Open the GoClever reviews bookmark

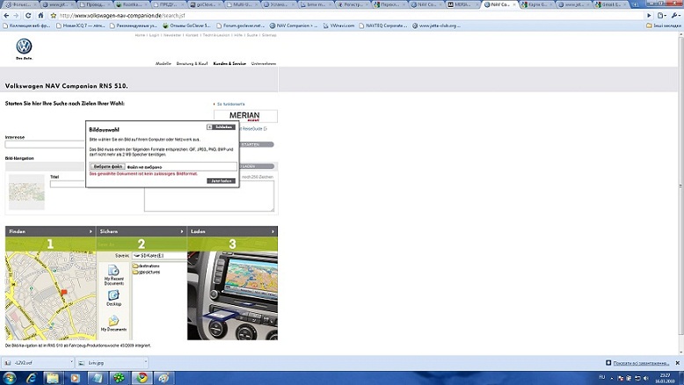click(186, 25)
